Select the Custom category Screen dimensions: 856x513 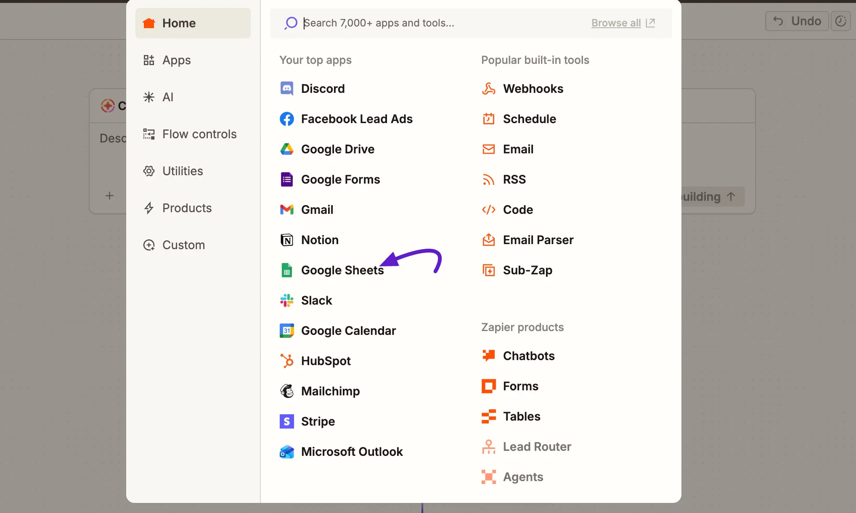pos(193,245)
